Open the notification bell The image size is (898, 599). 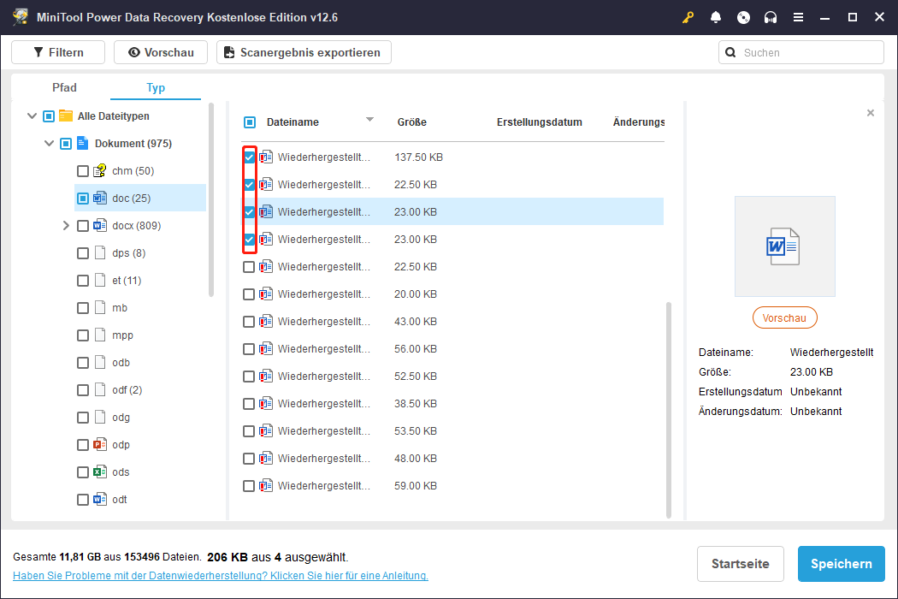715,17
